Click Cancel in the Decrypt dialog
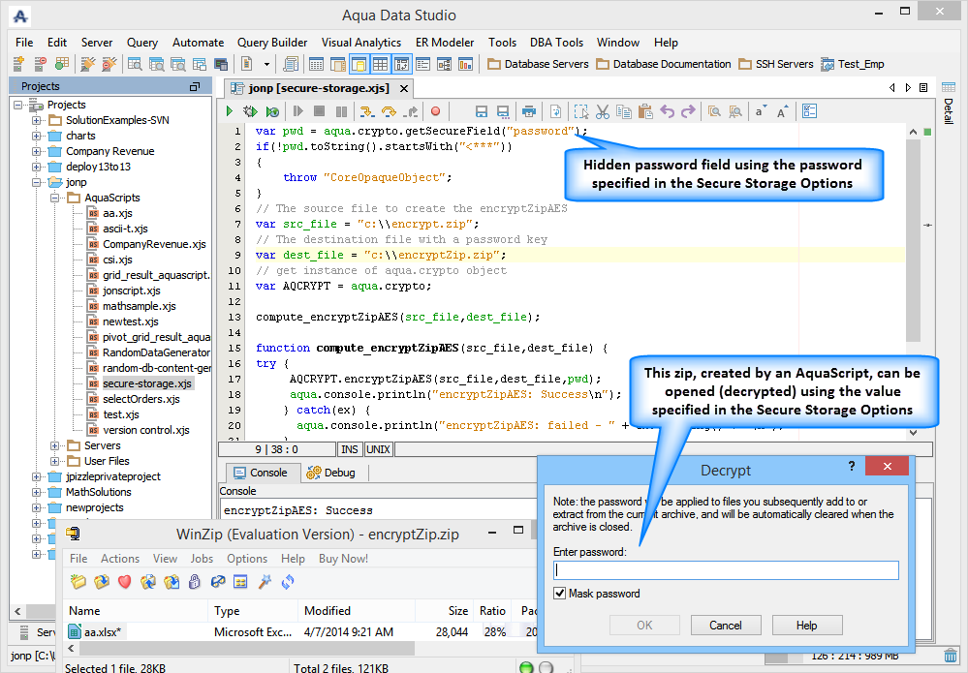 tap(725, 626)
